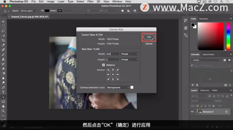Select the Horizontal Type tool
233x130 pixels.
point(3,92)
